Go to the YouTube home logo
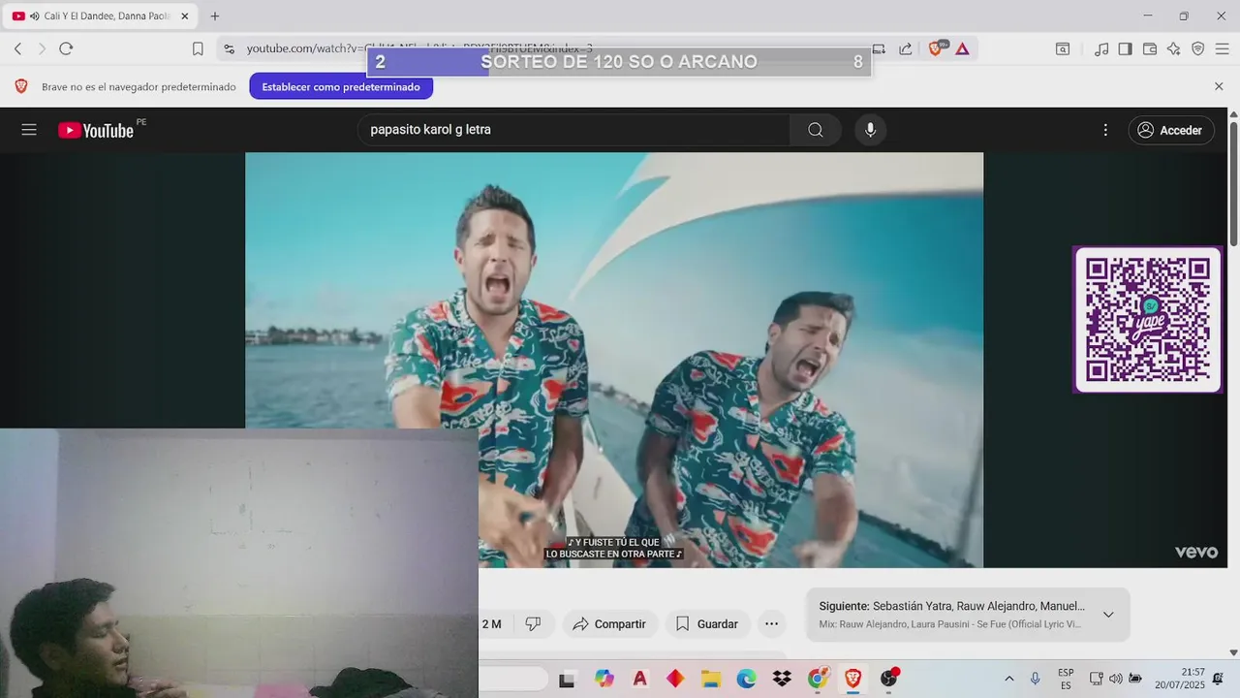The width and height of the screenshot is (1240, 698). 95,130
